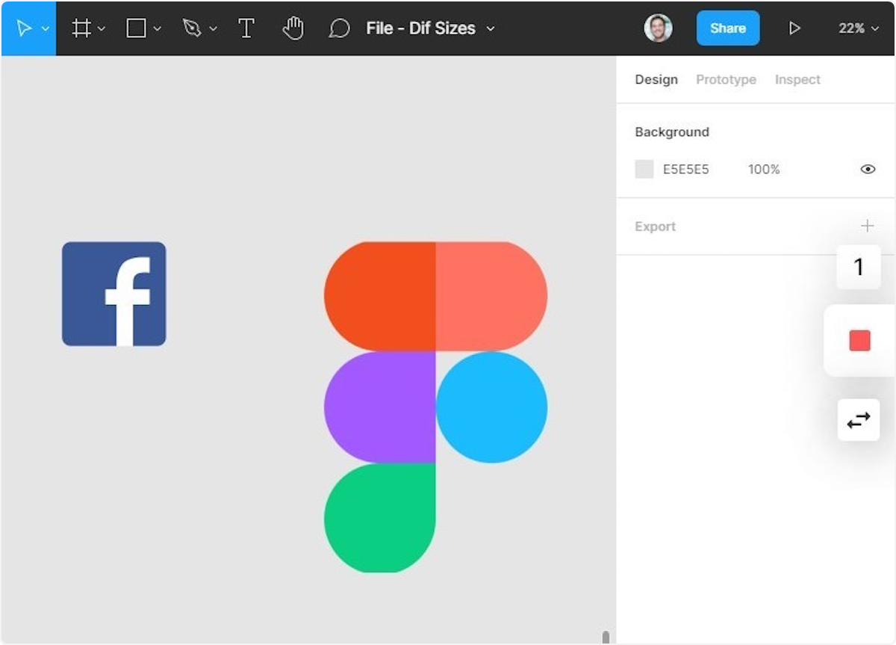Select the Rectangle shape tool
This screenshot has height=645, width=896.
click(x=136, y=28)
